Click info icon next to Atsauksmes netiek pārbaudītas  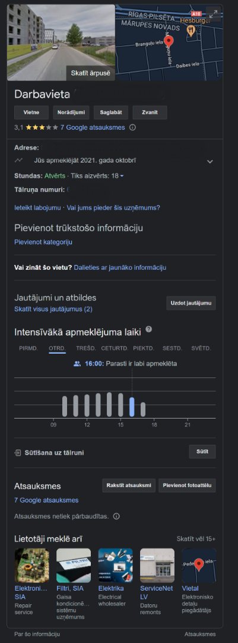[116, 516]
